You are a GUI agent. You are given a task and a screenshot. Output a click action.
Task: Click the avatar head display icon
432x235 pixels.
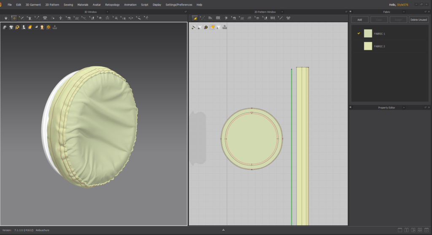[x=42, y=27]
